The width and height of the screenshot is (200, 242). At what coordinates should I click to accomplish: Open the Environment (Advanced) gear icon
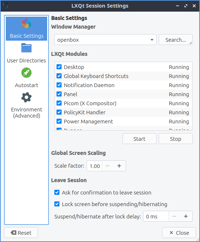pyautogui.click(x=26, y=97)
